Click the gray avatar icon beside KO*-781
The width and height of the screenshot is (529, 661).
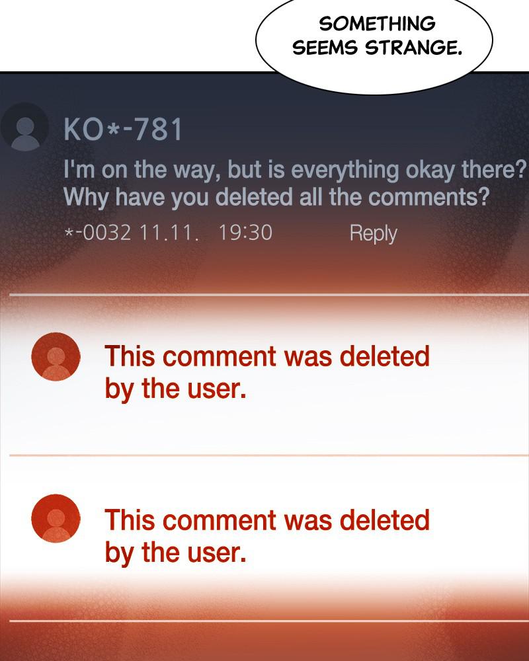(25, 128)
